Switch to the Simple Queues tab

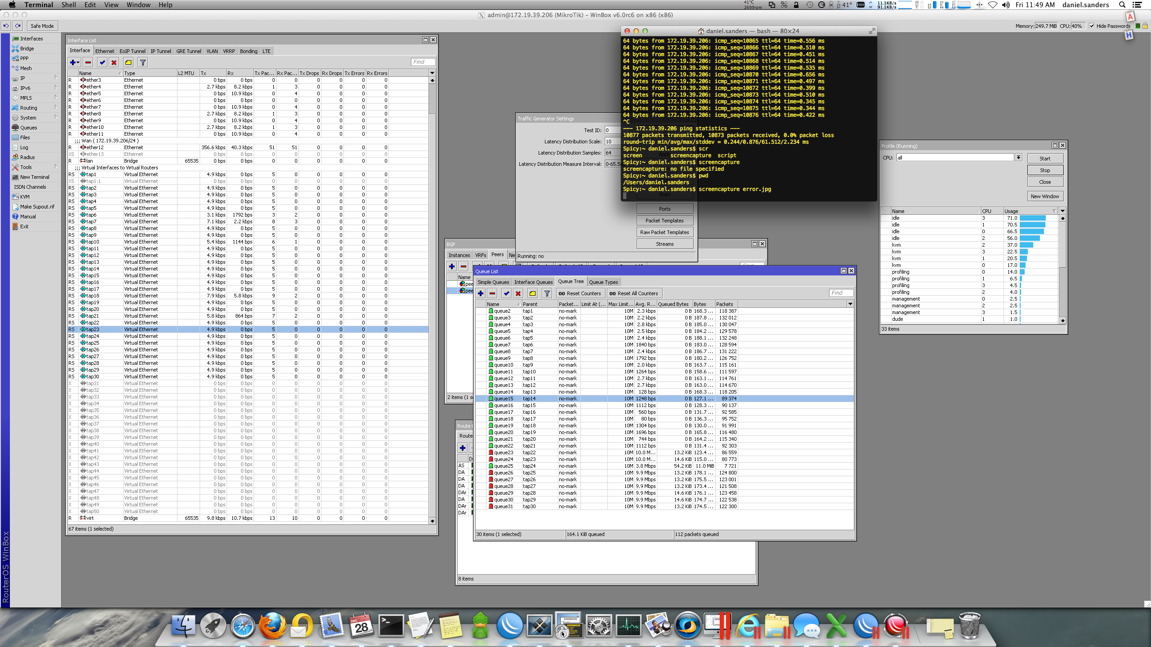click(493, 282)
